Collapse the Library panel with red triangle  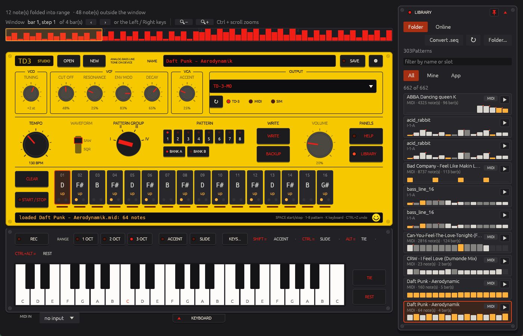click(x=505, y=12)
